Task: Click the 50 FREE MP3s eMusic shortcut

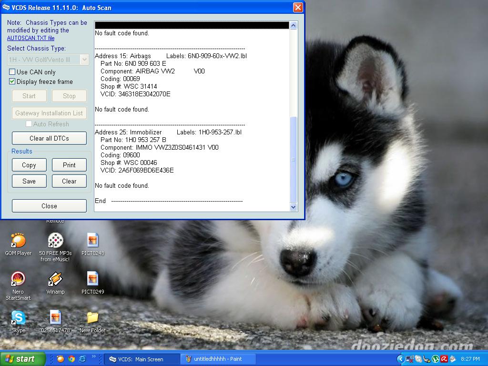Action: tap(55, 242)
